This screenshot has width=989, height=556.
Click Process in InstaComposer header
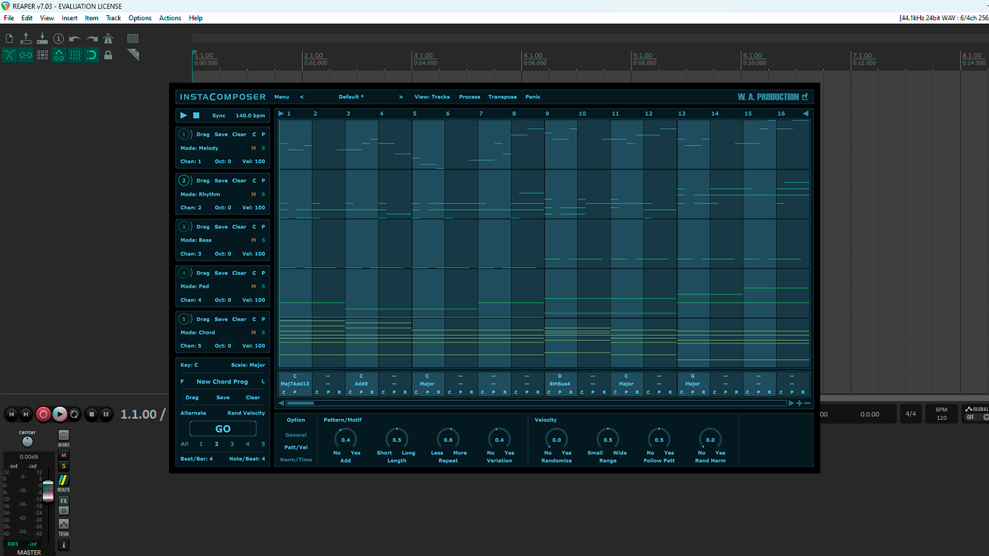tap(469, 97)
